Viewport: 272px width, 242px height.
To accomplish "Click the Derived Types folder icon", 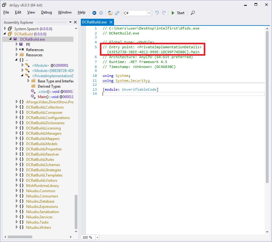I will click(33, 86).
